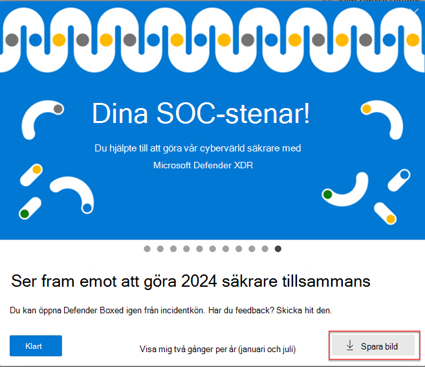This screenshot has width=425, height=367.
Task: Click the Dina SOC-stenar! banner heading
Action: [x=201, y=113]
